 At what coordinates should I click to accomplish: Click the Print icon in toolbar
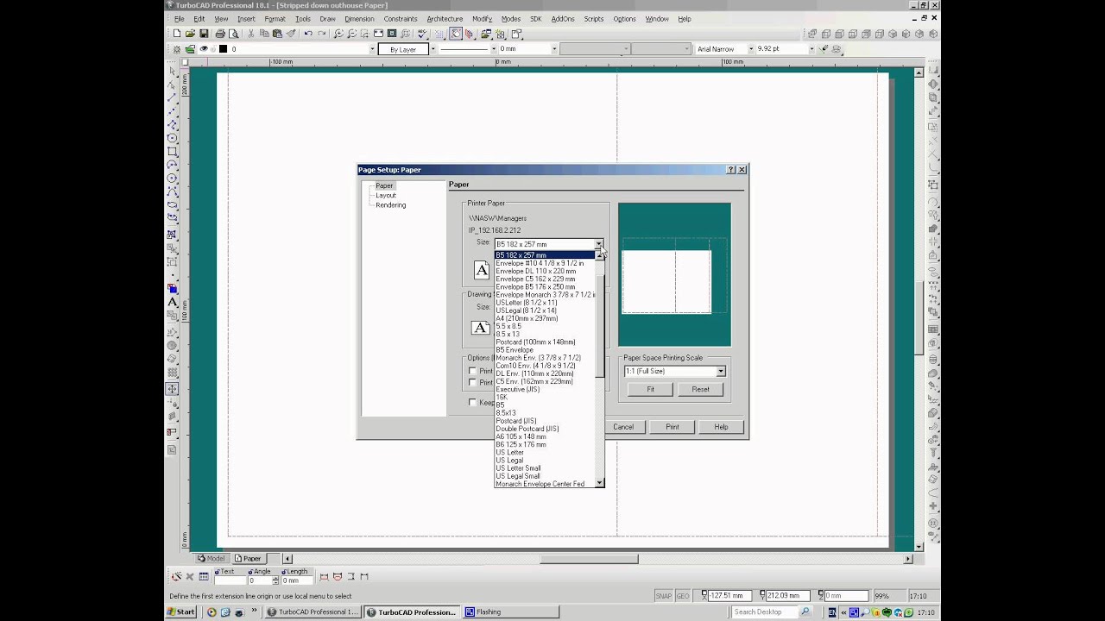click(220, 34)
